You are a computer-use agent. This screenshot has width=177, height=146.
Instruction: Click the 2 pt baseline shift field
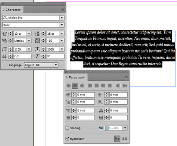click(22, 56)
